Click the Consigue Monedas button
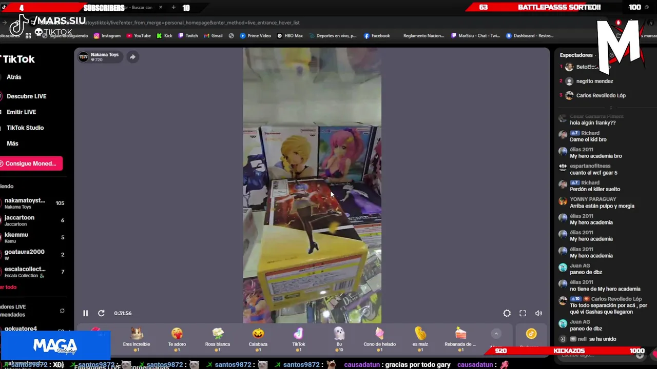The height and width of the screenshot is (369, 657). click(31, 163)
